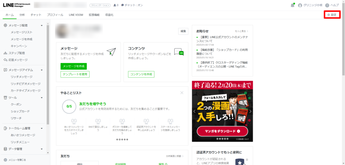The width and height of the screenshot is (345, 165).
Task: Click the ステップ配信 hierarchy icon
Action: 5,53
